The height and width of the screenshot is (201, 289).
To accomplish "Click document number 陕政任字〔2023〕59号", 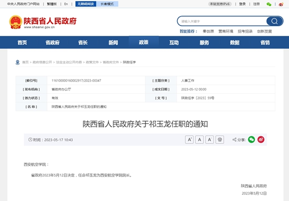I will click(x=197, y=98).
